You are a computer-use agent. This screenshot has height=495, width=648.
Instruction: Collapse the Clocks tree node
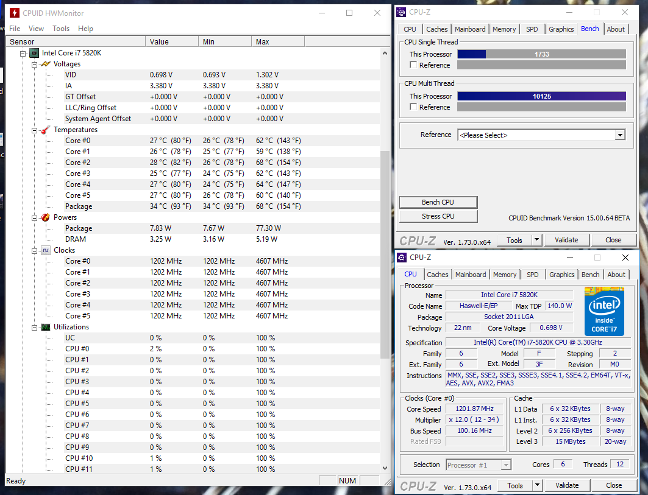coord(34,250)
